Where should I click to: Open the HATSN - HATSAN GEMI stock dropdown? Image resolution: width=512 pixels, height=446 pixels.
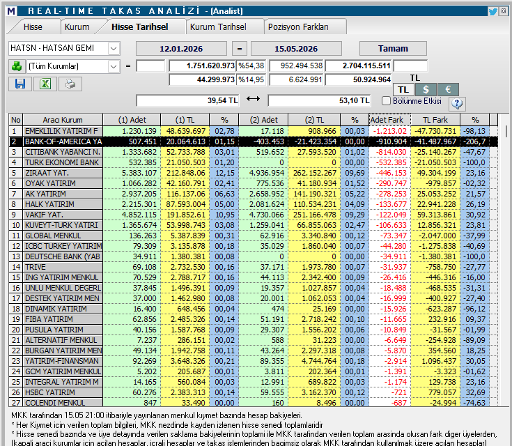(114, 48)
